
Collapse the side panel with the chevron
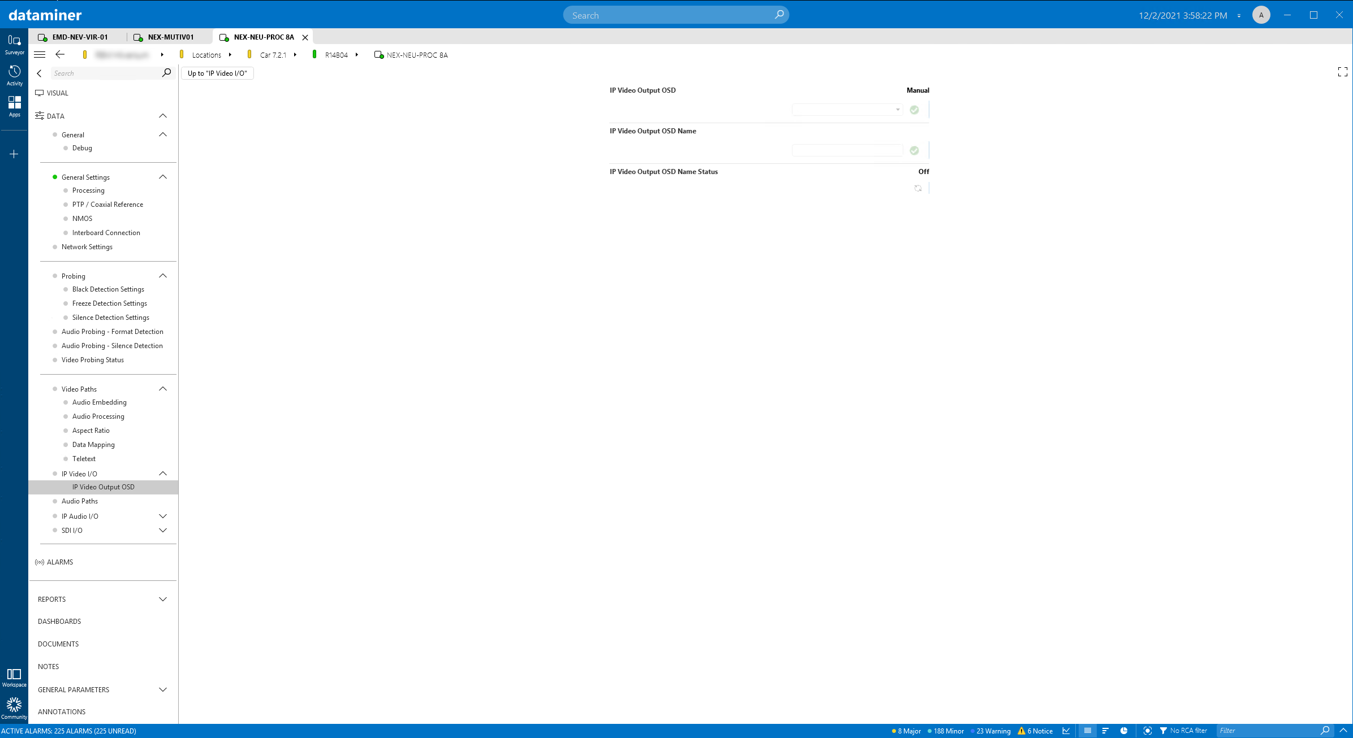point(39,73)
